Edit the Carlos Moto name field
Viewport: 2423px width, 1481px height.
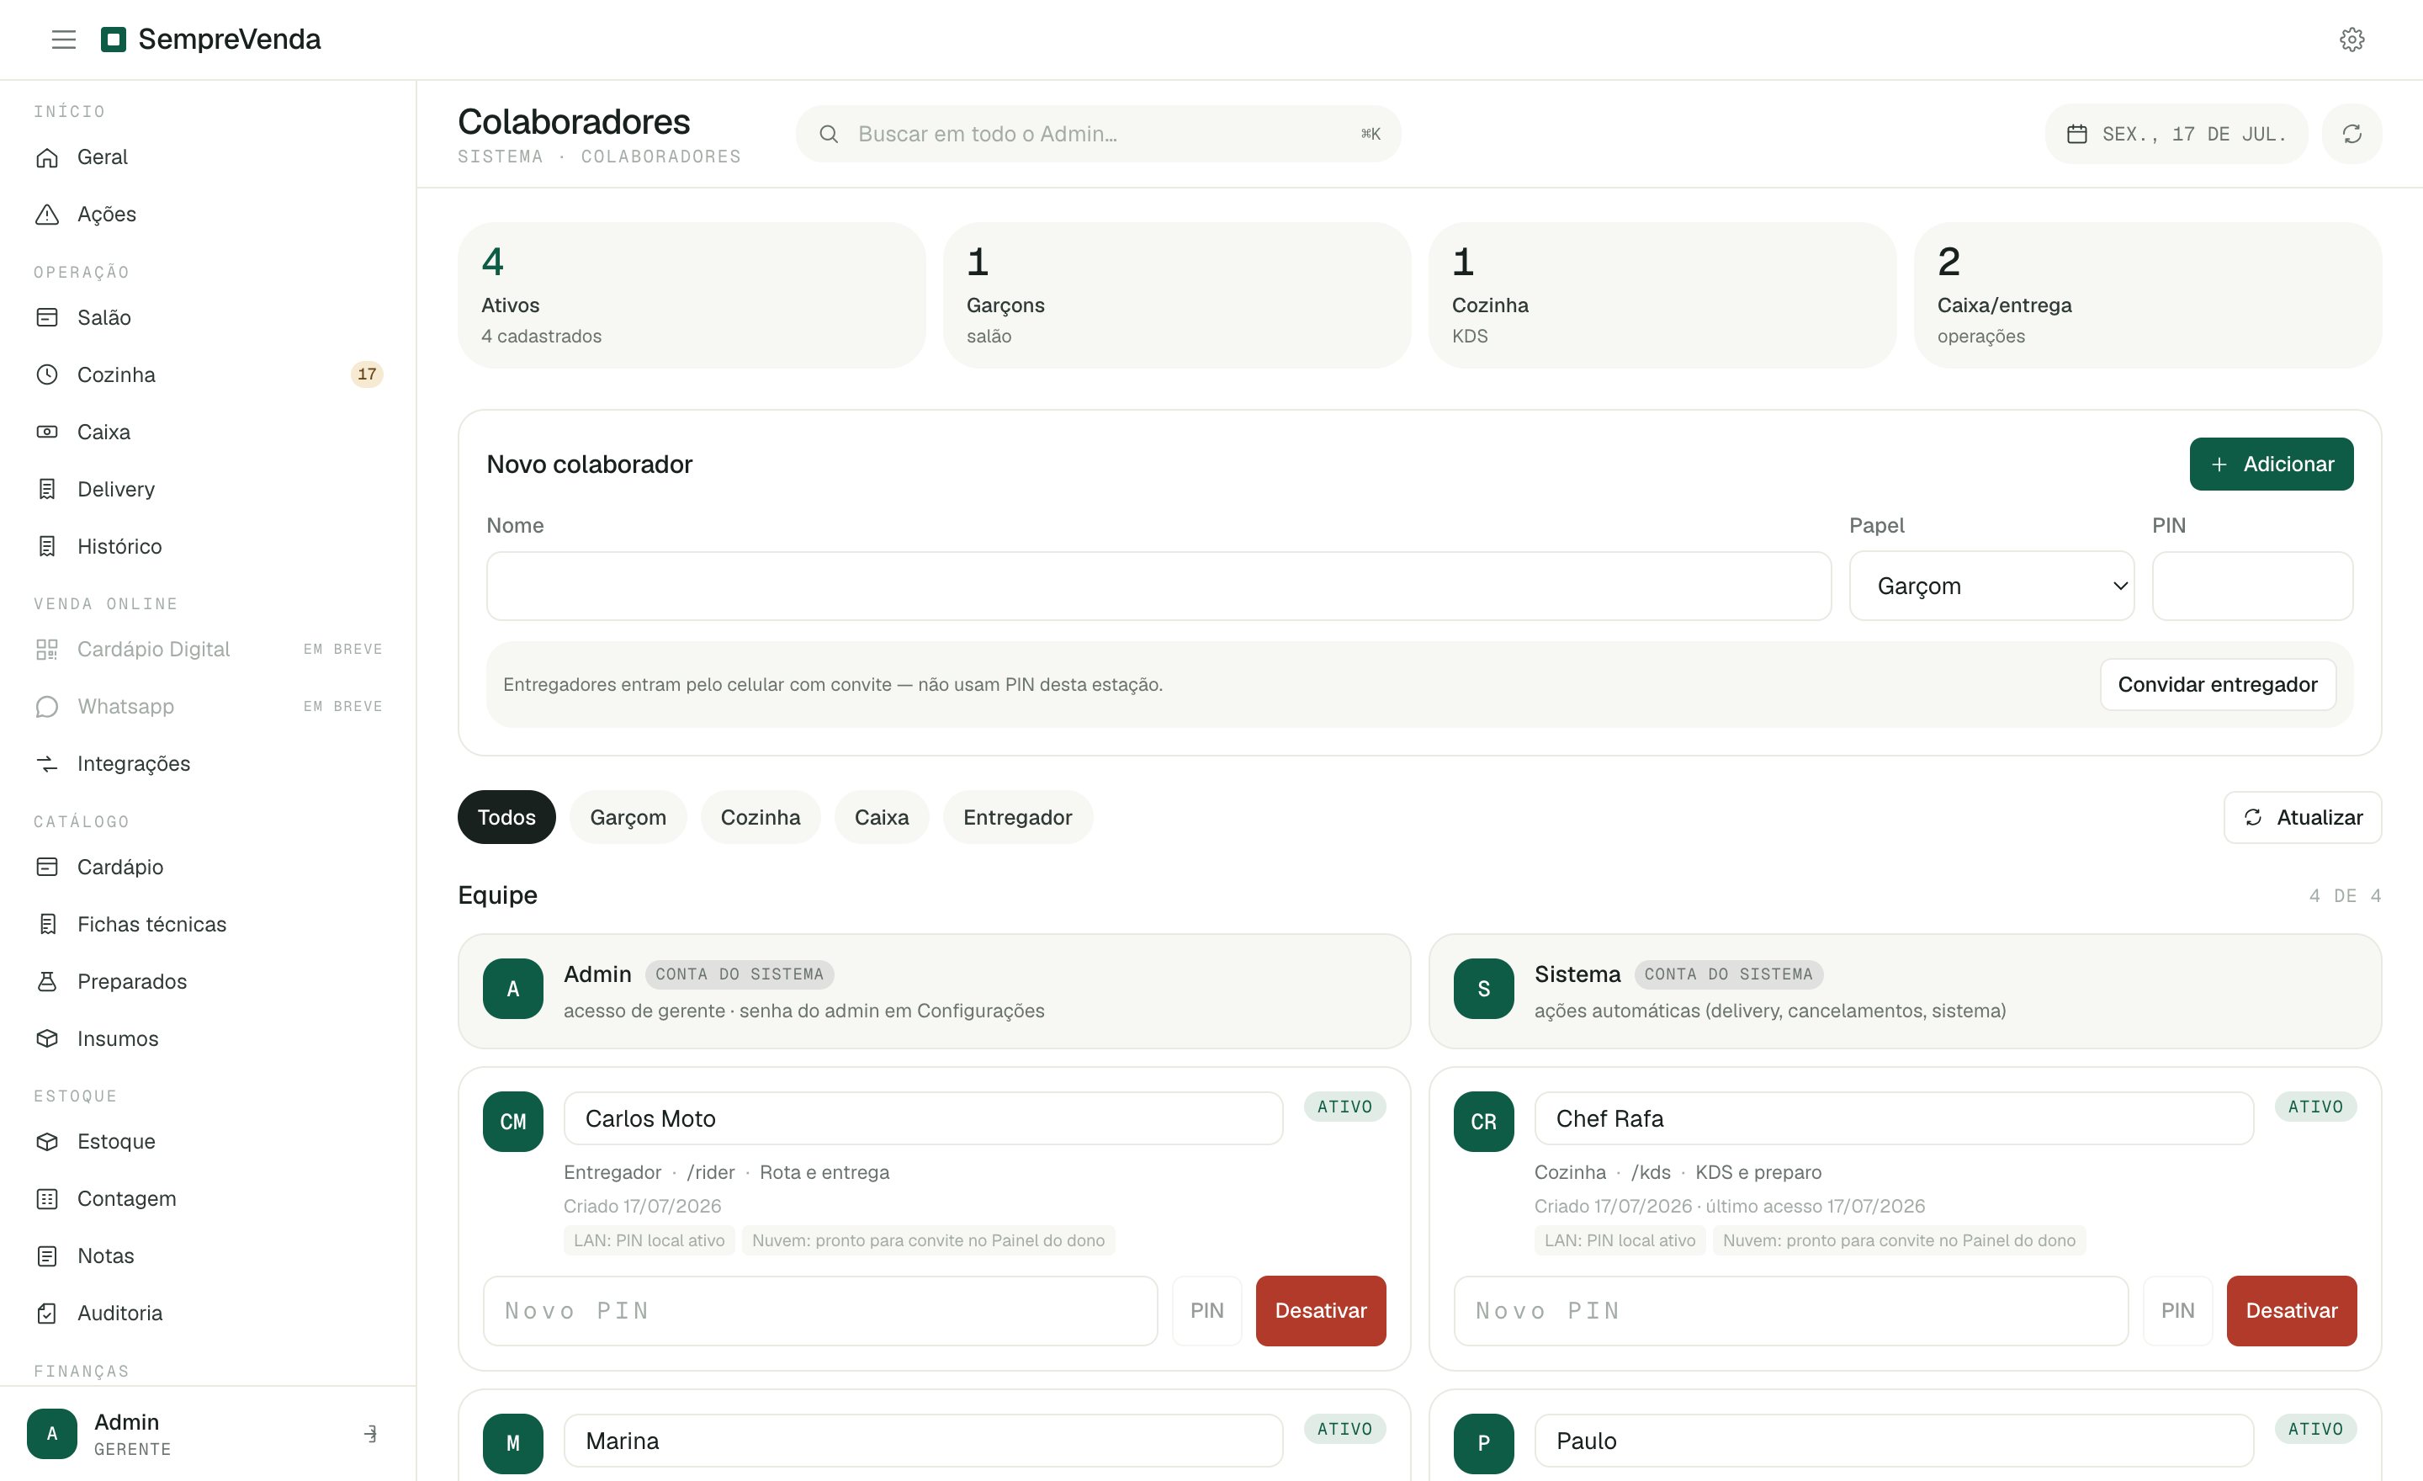point(924,1119)
